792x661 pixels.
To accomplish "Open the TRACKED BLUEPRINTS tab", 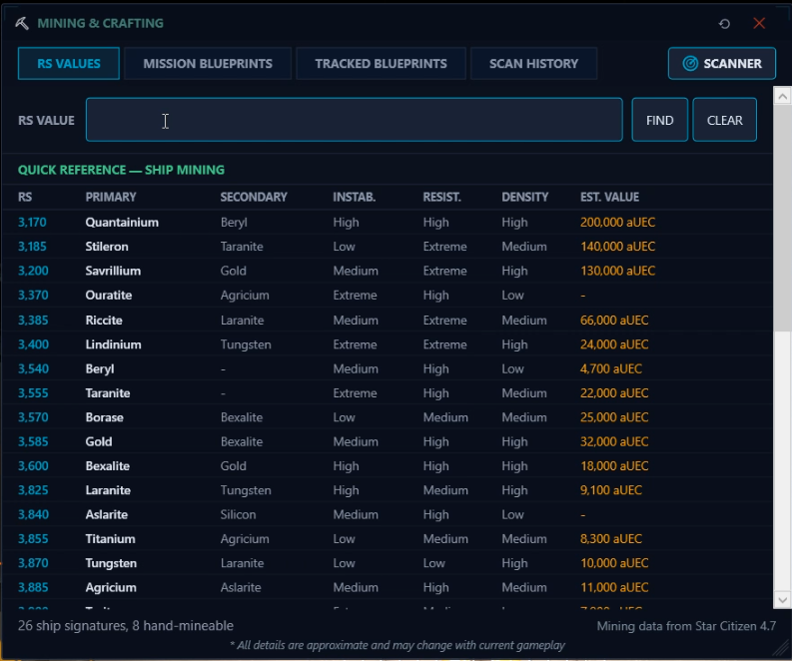I will pyautogui.click(x=381, y=64).
